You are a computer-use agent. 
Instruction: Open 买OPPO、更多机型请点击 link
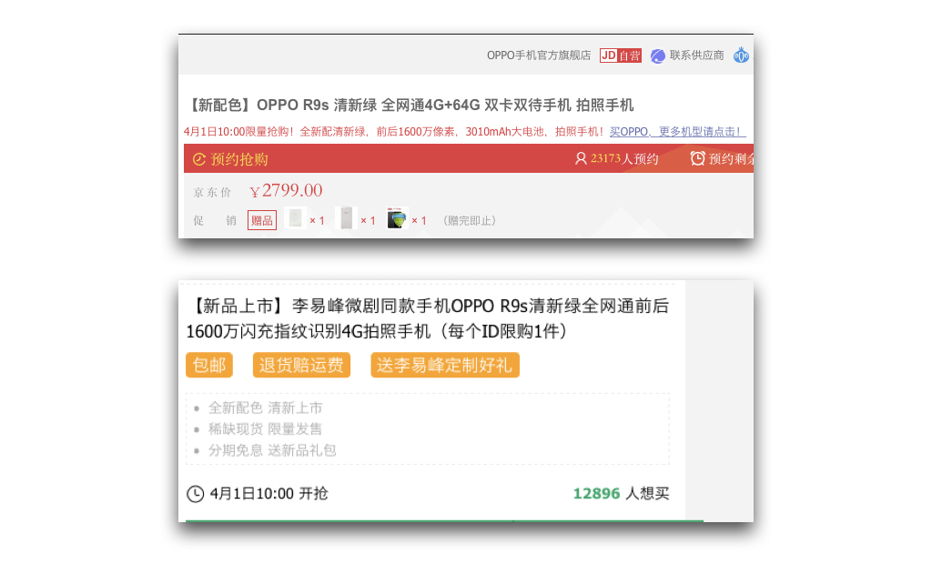pos(677,131)
